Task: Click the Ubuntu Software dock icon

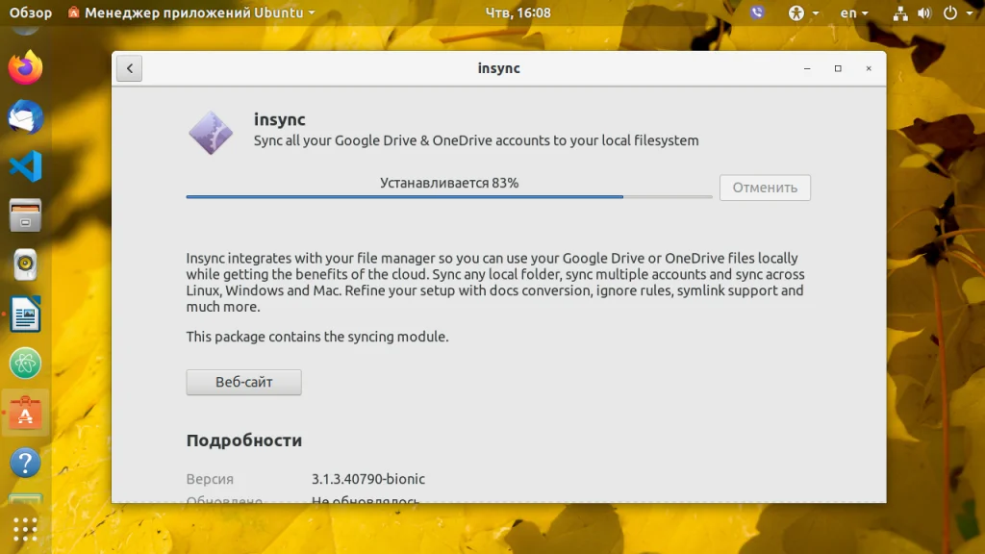Action: pos(26,414)
